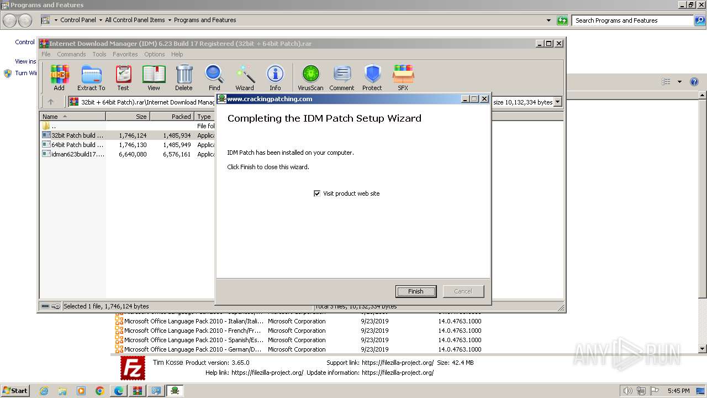Click the FileZilla logo thumbnail in details pane

pos(133,368)
